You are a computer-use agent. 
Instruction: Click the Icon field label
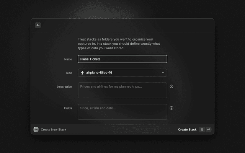69,73
